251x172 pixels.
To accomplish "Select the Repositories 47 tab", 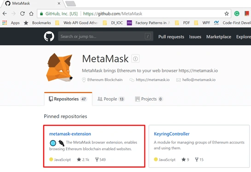I will coord(68,99).
